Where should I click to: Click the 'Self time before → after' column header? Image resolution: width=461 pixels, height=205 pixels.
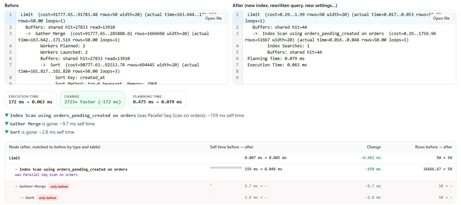[x=232, y=147]
